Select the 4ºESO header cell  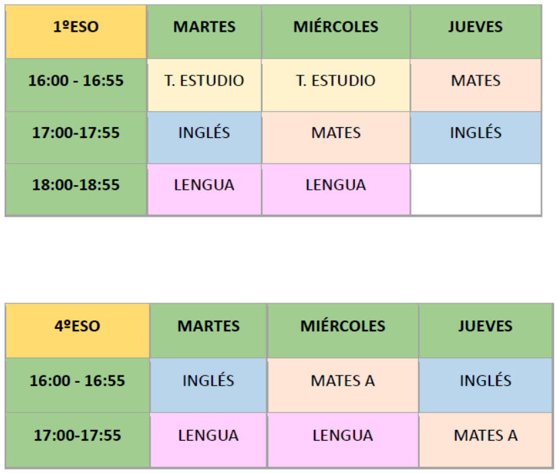tap(77, 326)
